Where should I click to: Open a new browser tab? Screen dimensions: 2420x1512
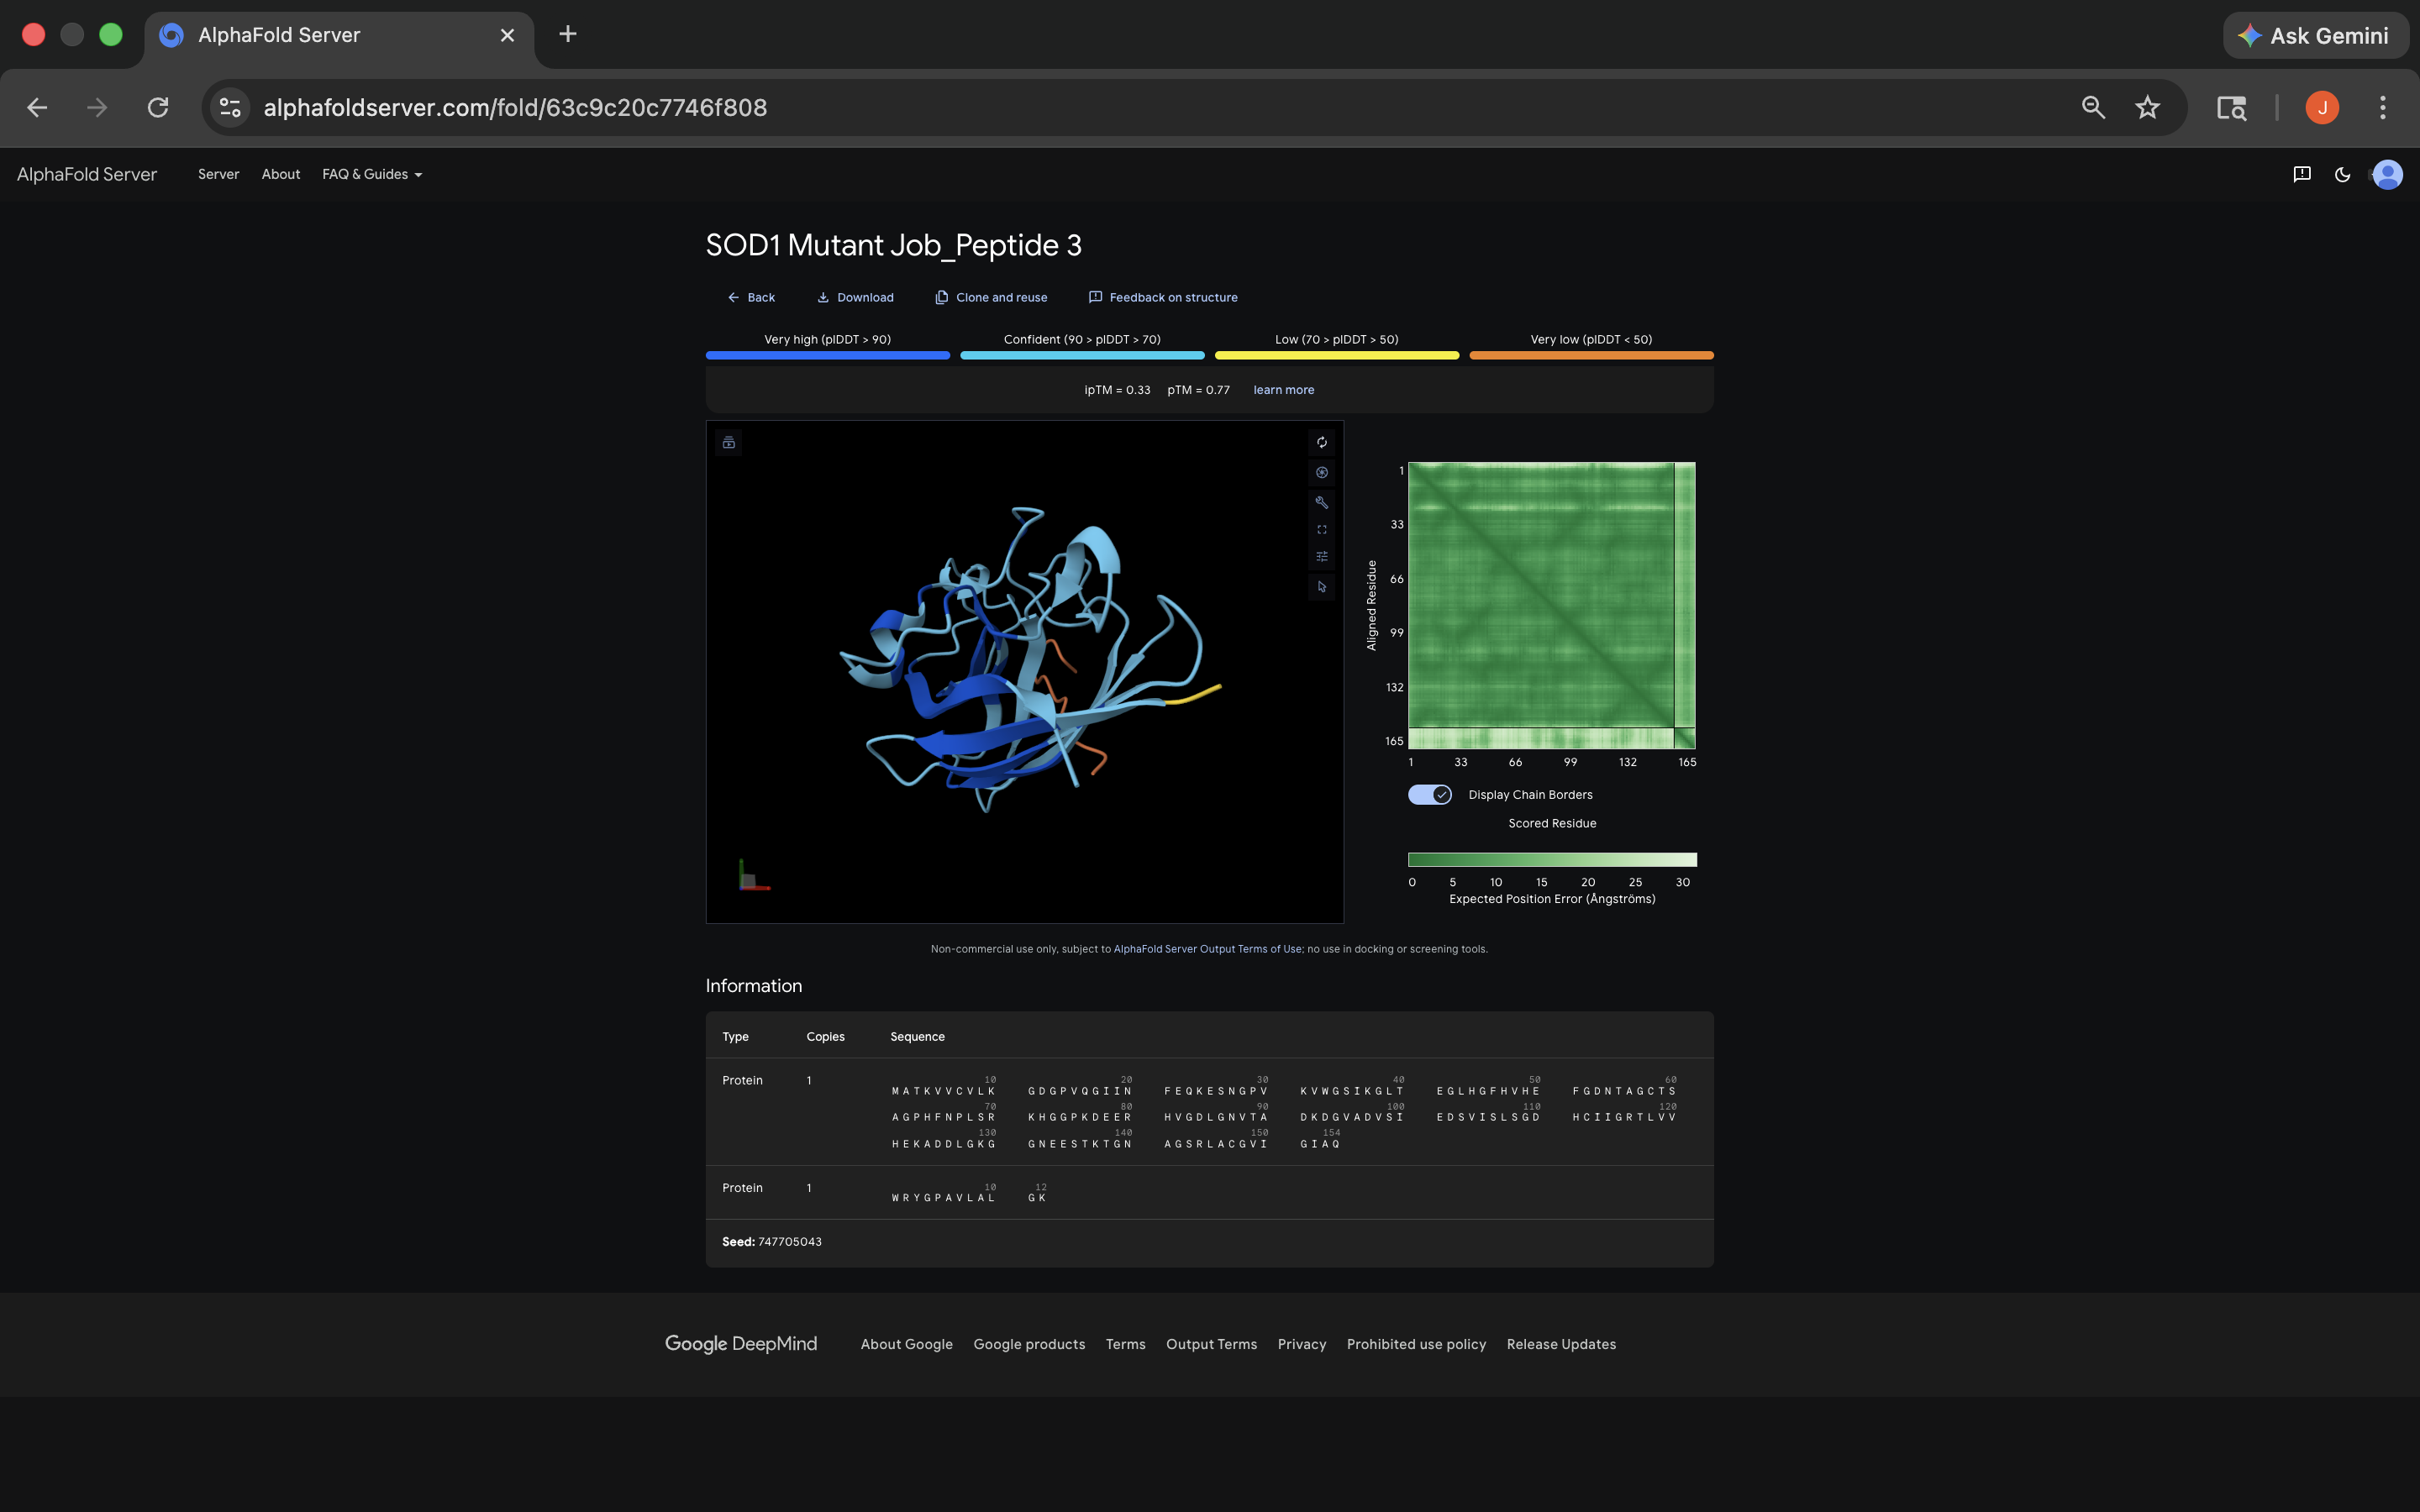[x=567, y=34]
